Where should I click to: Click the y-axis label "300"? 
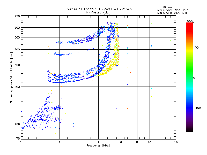point(17,65)
